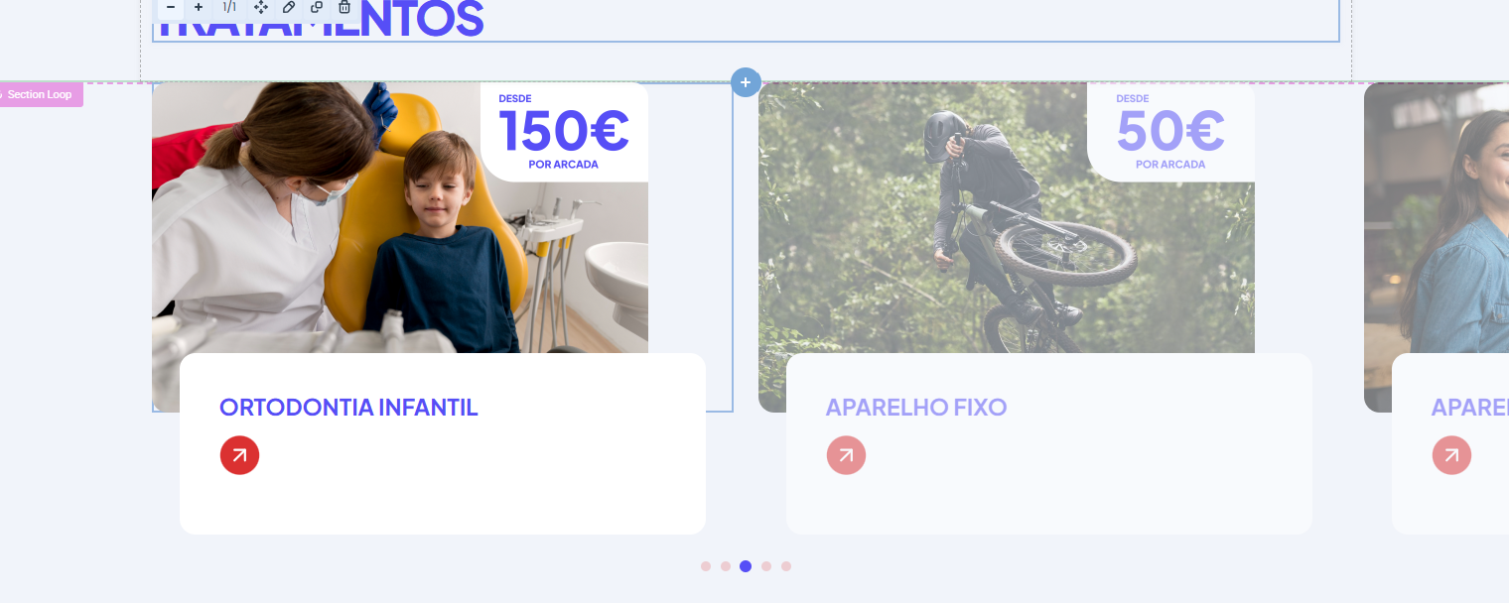Click the plus icon in element toolbar

pyautogui.click(x=199, y=7)
